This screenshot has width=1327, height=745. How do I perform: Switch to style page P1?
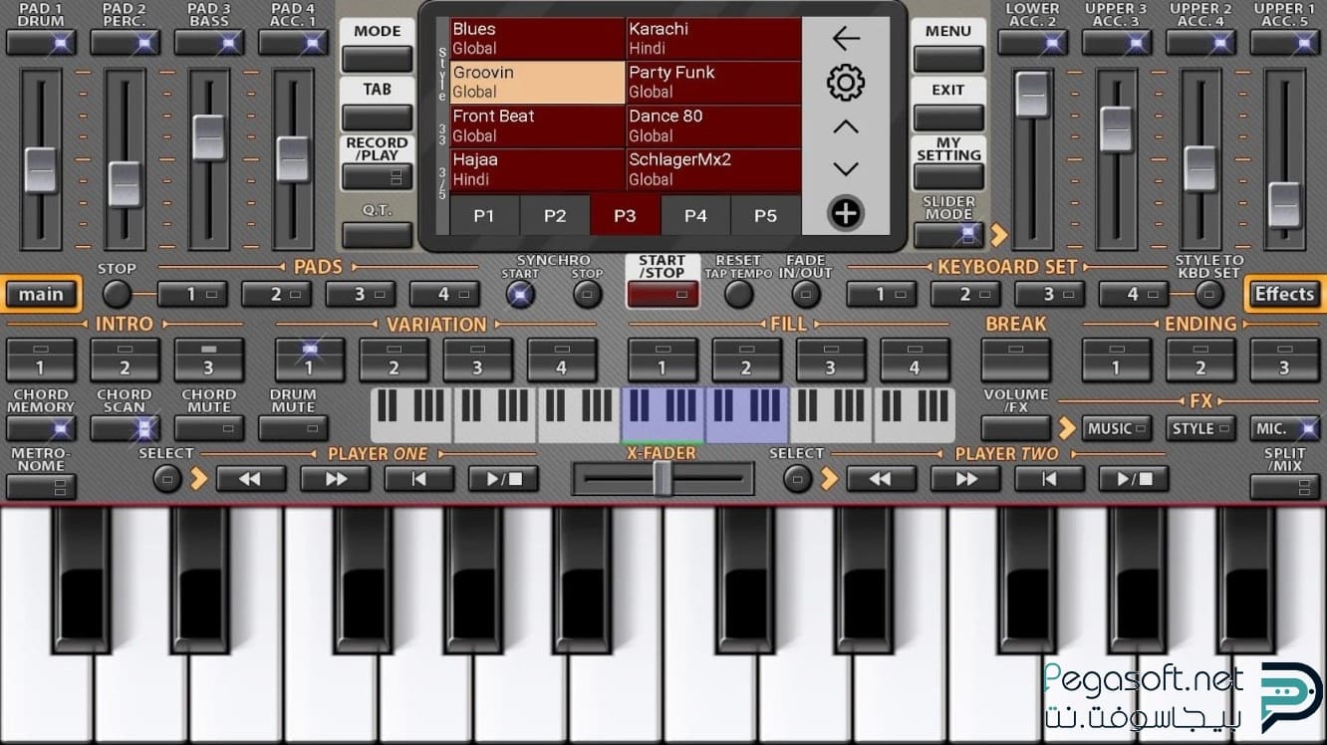point(484,216)
